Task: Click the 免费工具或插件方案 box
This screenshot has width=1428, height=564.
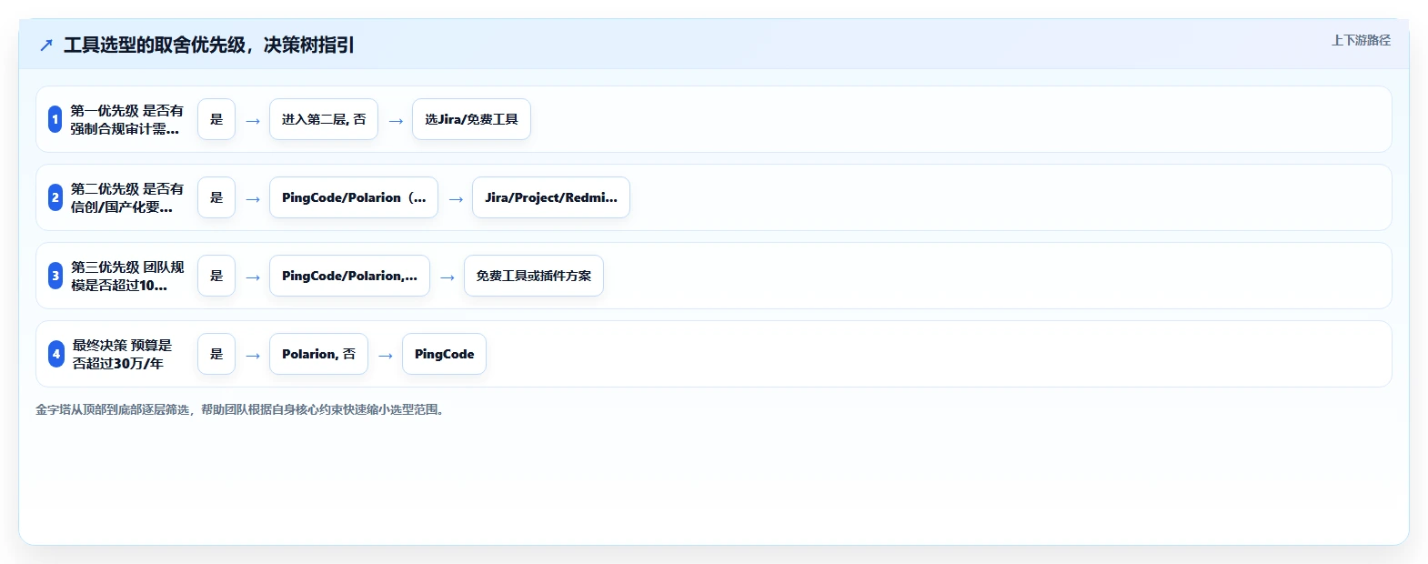Action: coord(534,276)
